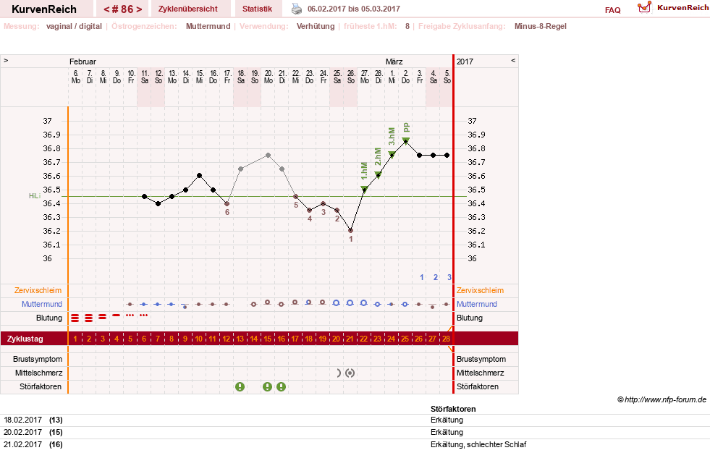Click the green Störfaktoren marker on cycle day 13

(240, 386)
